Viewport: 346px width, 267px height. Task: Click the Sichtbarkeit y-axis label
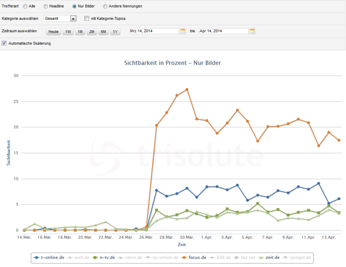(8, 153)
